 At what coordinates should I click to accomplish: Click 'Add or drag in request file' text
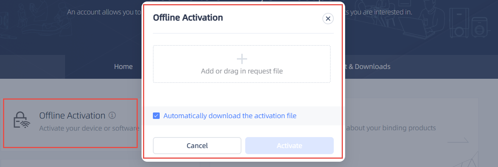pyautogui.click(x=241, y=71)
